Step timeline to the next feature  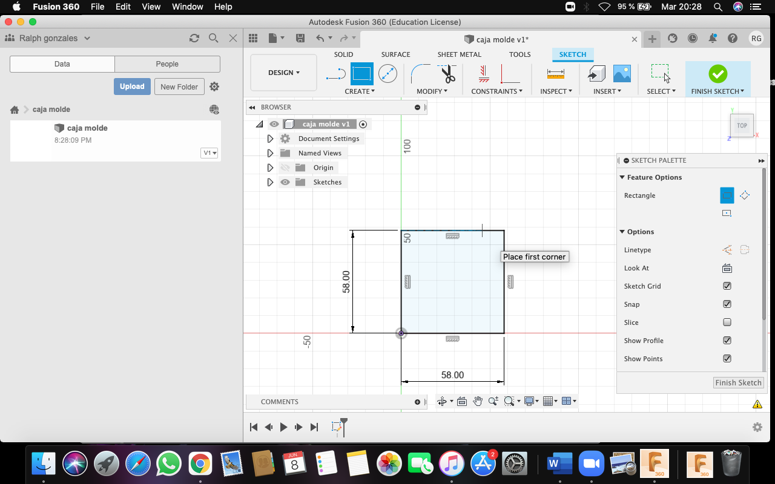point(298,427)
